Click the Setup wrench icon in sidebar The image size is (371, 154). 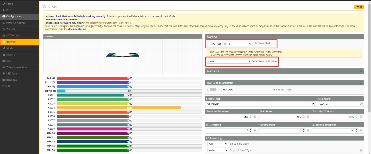4,4
